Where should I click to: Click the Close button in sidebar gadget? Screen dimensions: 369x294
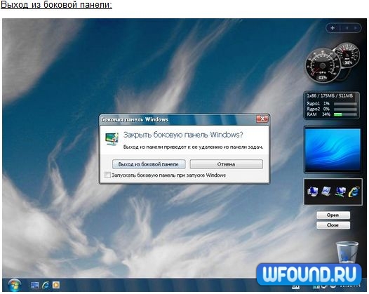coord(333,225)
